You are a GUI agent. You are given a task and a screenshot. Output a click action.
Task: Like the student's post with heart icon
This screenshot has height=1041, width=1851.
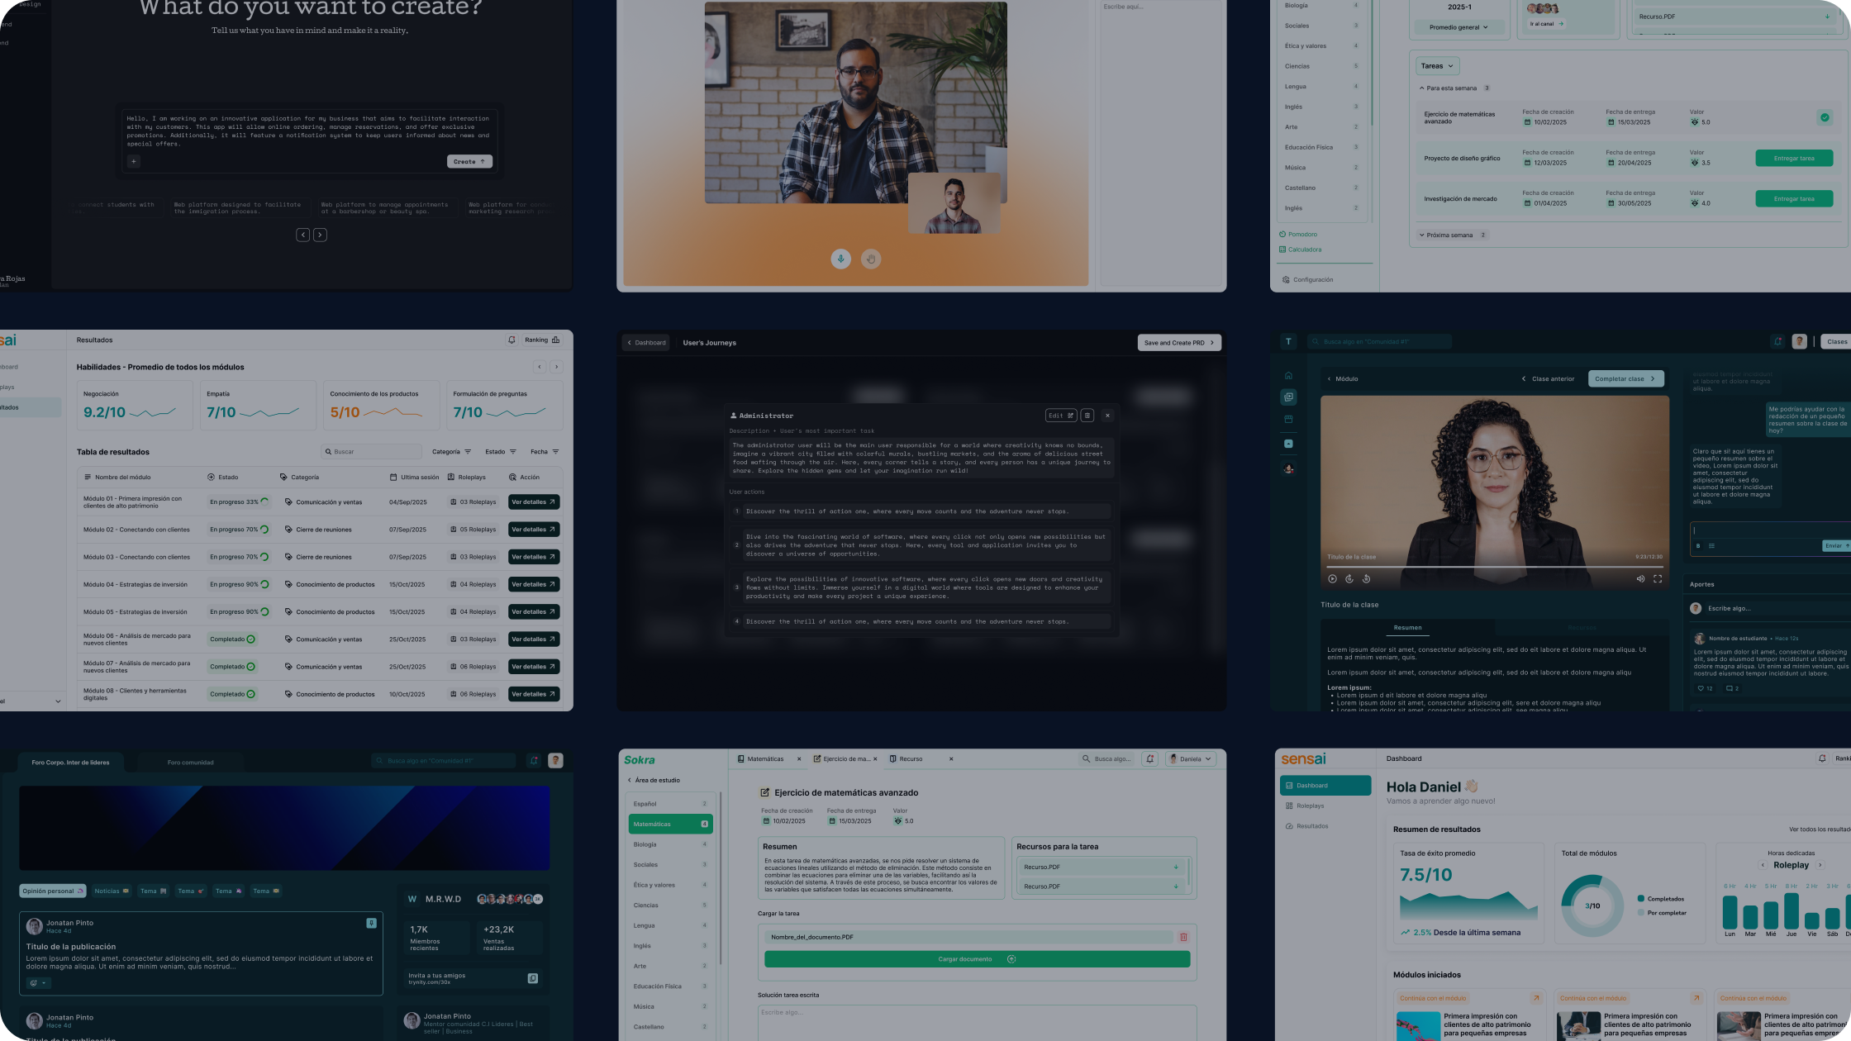(x=1701, y=688)
